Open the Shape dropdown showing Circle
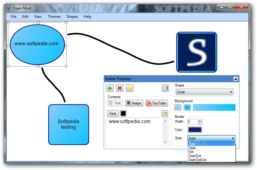 pos(204,92)
